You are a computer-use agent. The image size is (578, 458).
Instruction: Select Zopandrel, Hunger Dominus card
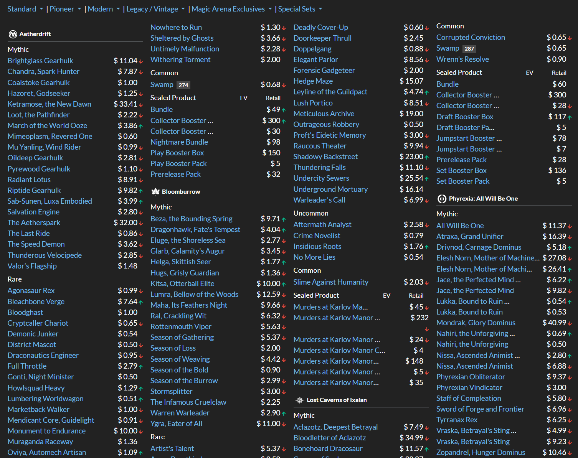tap(481, 452)
